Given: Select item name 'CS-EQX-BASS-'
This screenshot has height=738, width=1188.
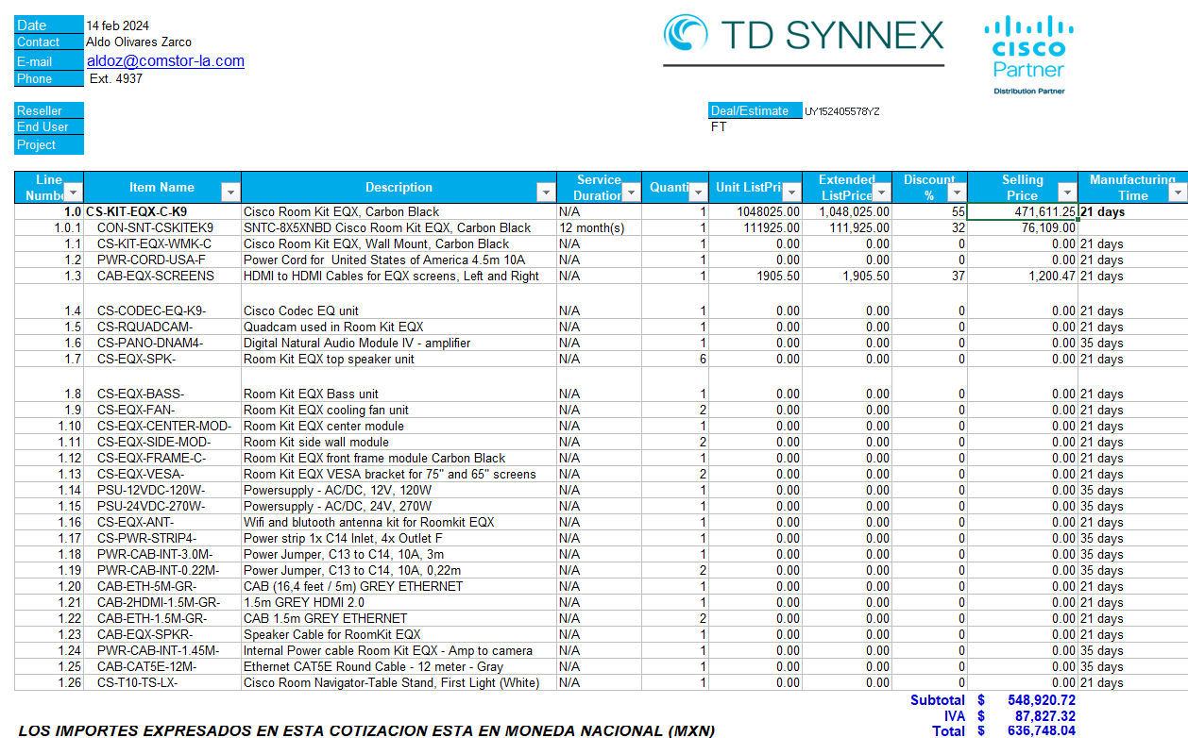Looking at the screenshot, I should point(141,394).
